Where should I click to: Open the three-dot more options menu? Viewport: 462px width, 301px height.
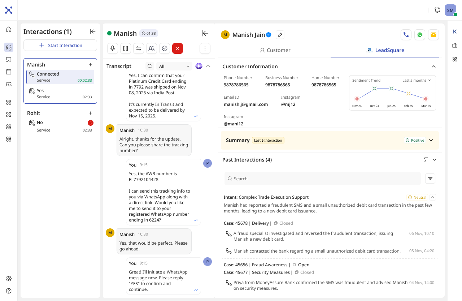(205, 48)
